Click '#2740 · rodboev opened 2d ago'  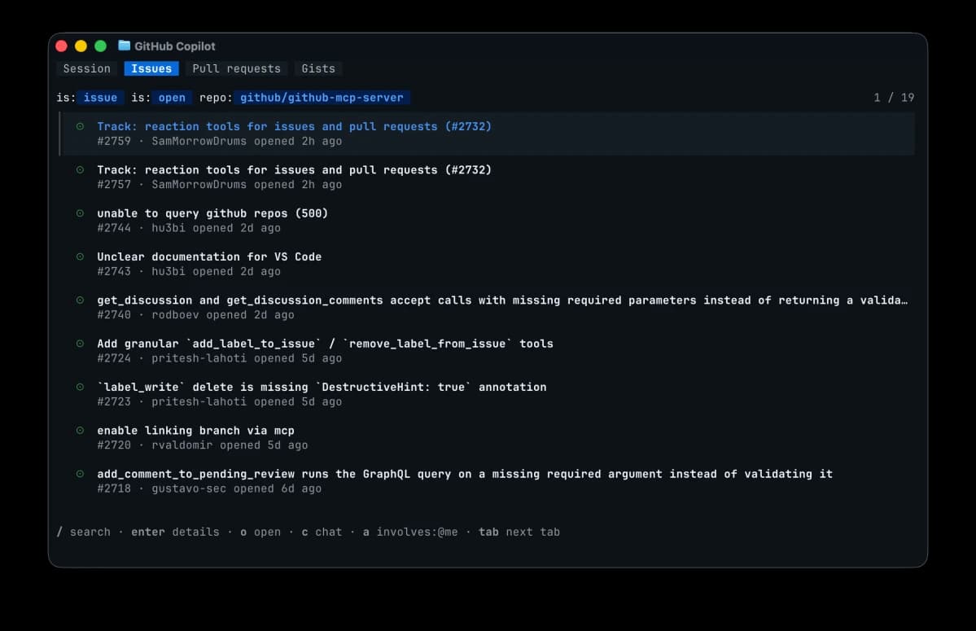(x=195, y=315)
